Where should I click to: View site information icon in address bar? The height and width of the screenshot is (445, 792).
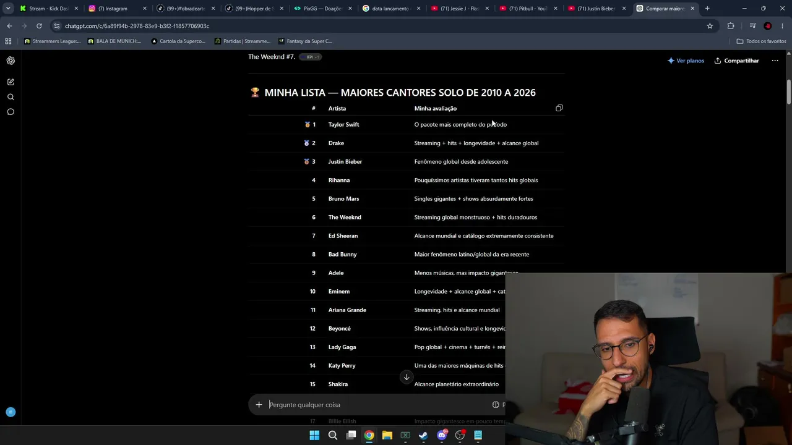(57, 26)
